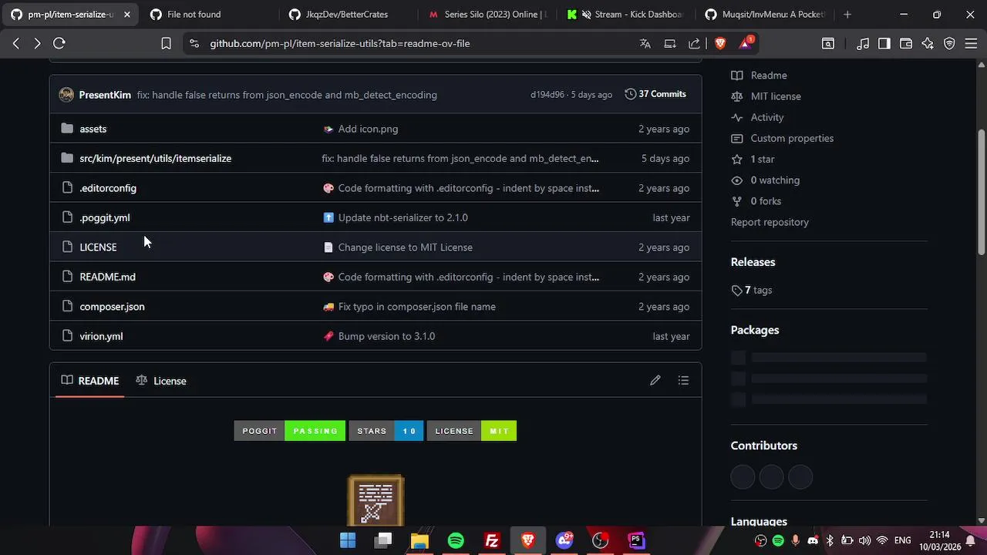Click the install app icon in address bar
987x555 pixels.
coord(670,43)
